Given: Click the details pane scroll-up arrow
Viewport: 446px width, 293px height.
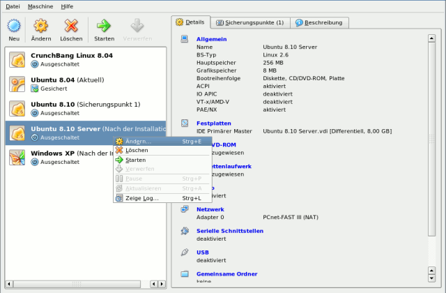Looking at the screenshot, I should click(432, 38).
